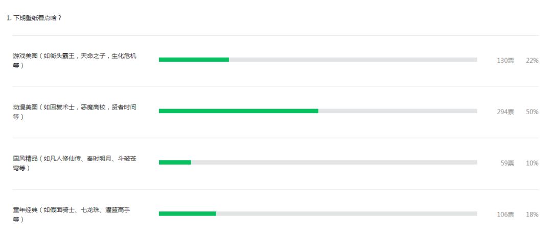Click the 130票 vote count
This screenshot has width=552, height=240.
point(505,61)
